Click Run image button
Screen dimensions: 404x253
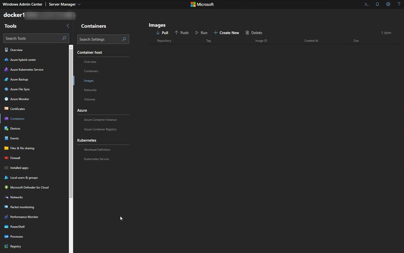(x=201, y=33)
